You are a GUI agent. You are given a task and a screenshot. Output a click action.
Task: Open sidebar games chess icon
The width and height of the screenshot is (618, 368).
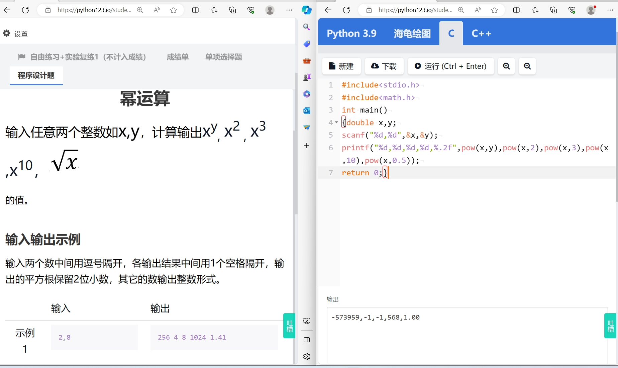click(307, 77)
